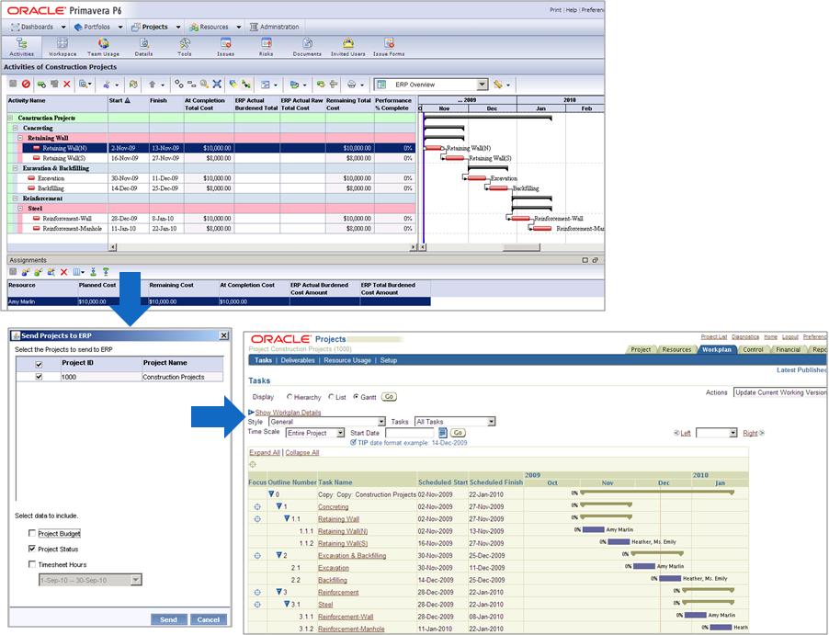
Task: Click the add activity icon in activities toolbar
Action: (41, 84)
